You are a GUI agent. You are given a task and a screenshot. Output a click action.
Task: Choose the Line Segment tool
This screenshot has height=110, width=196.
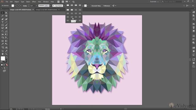coord(6,22)
